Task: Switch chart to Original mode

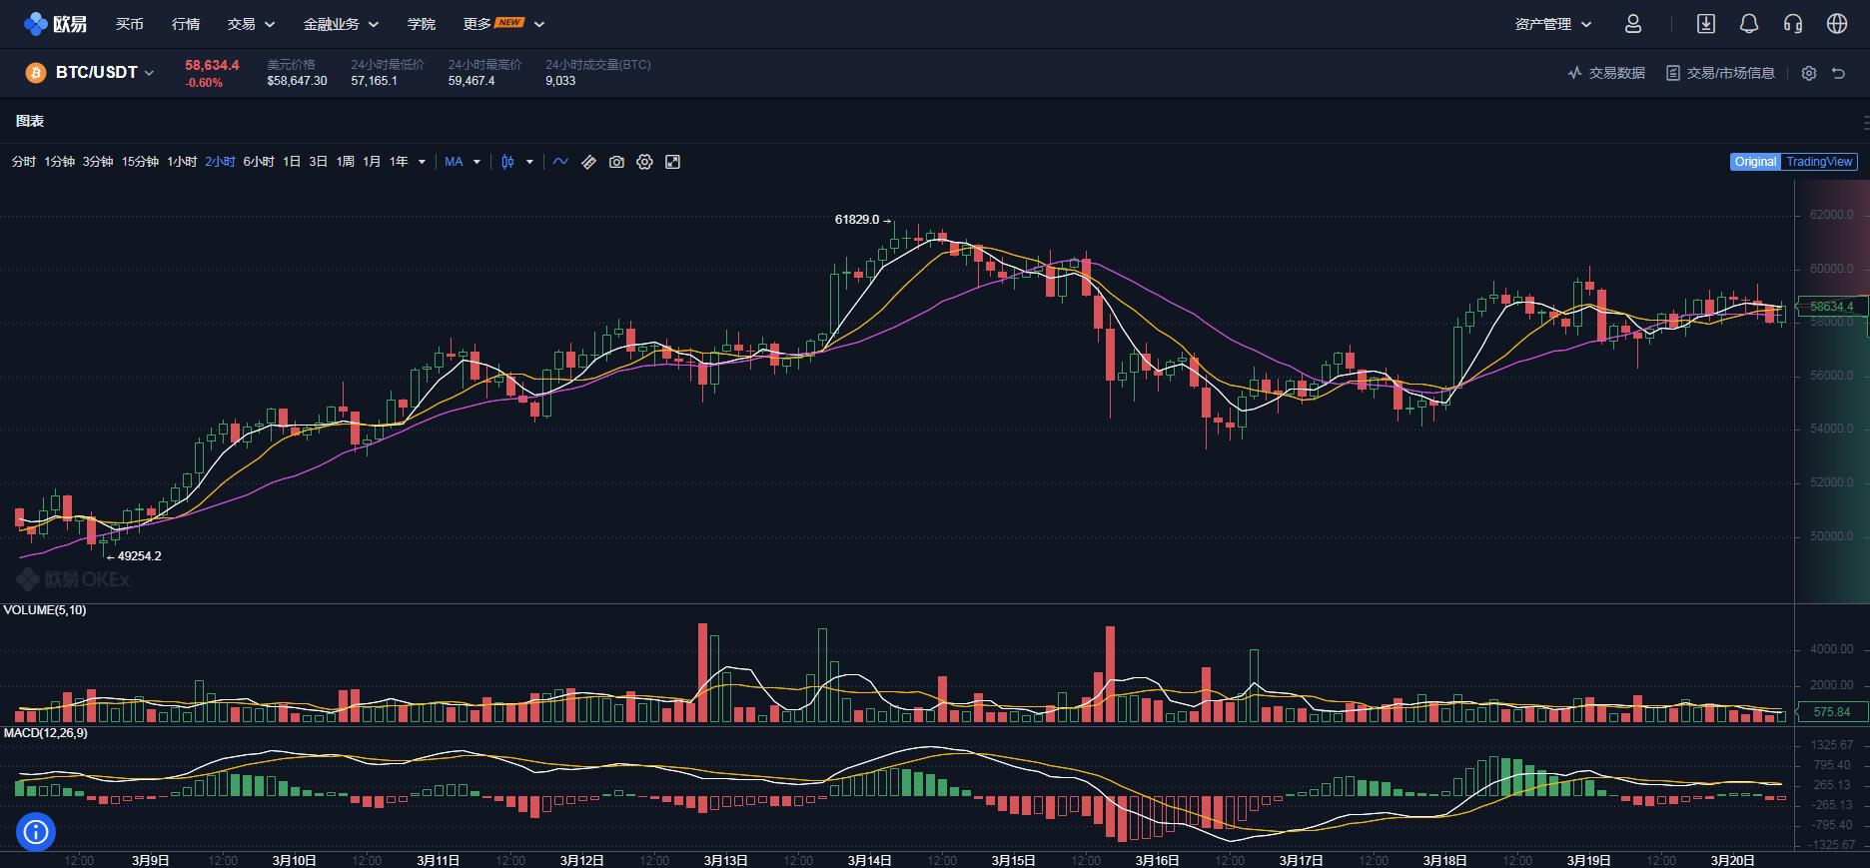Action: point(1755,162)
